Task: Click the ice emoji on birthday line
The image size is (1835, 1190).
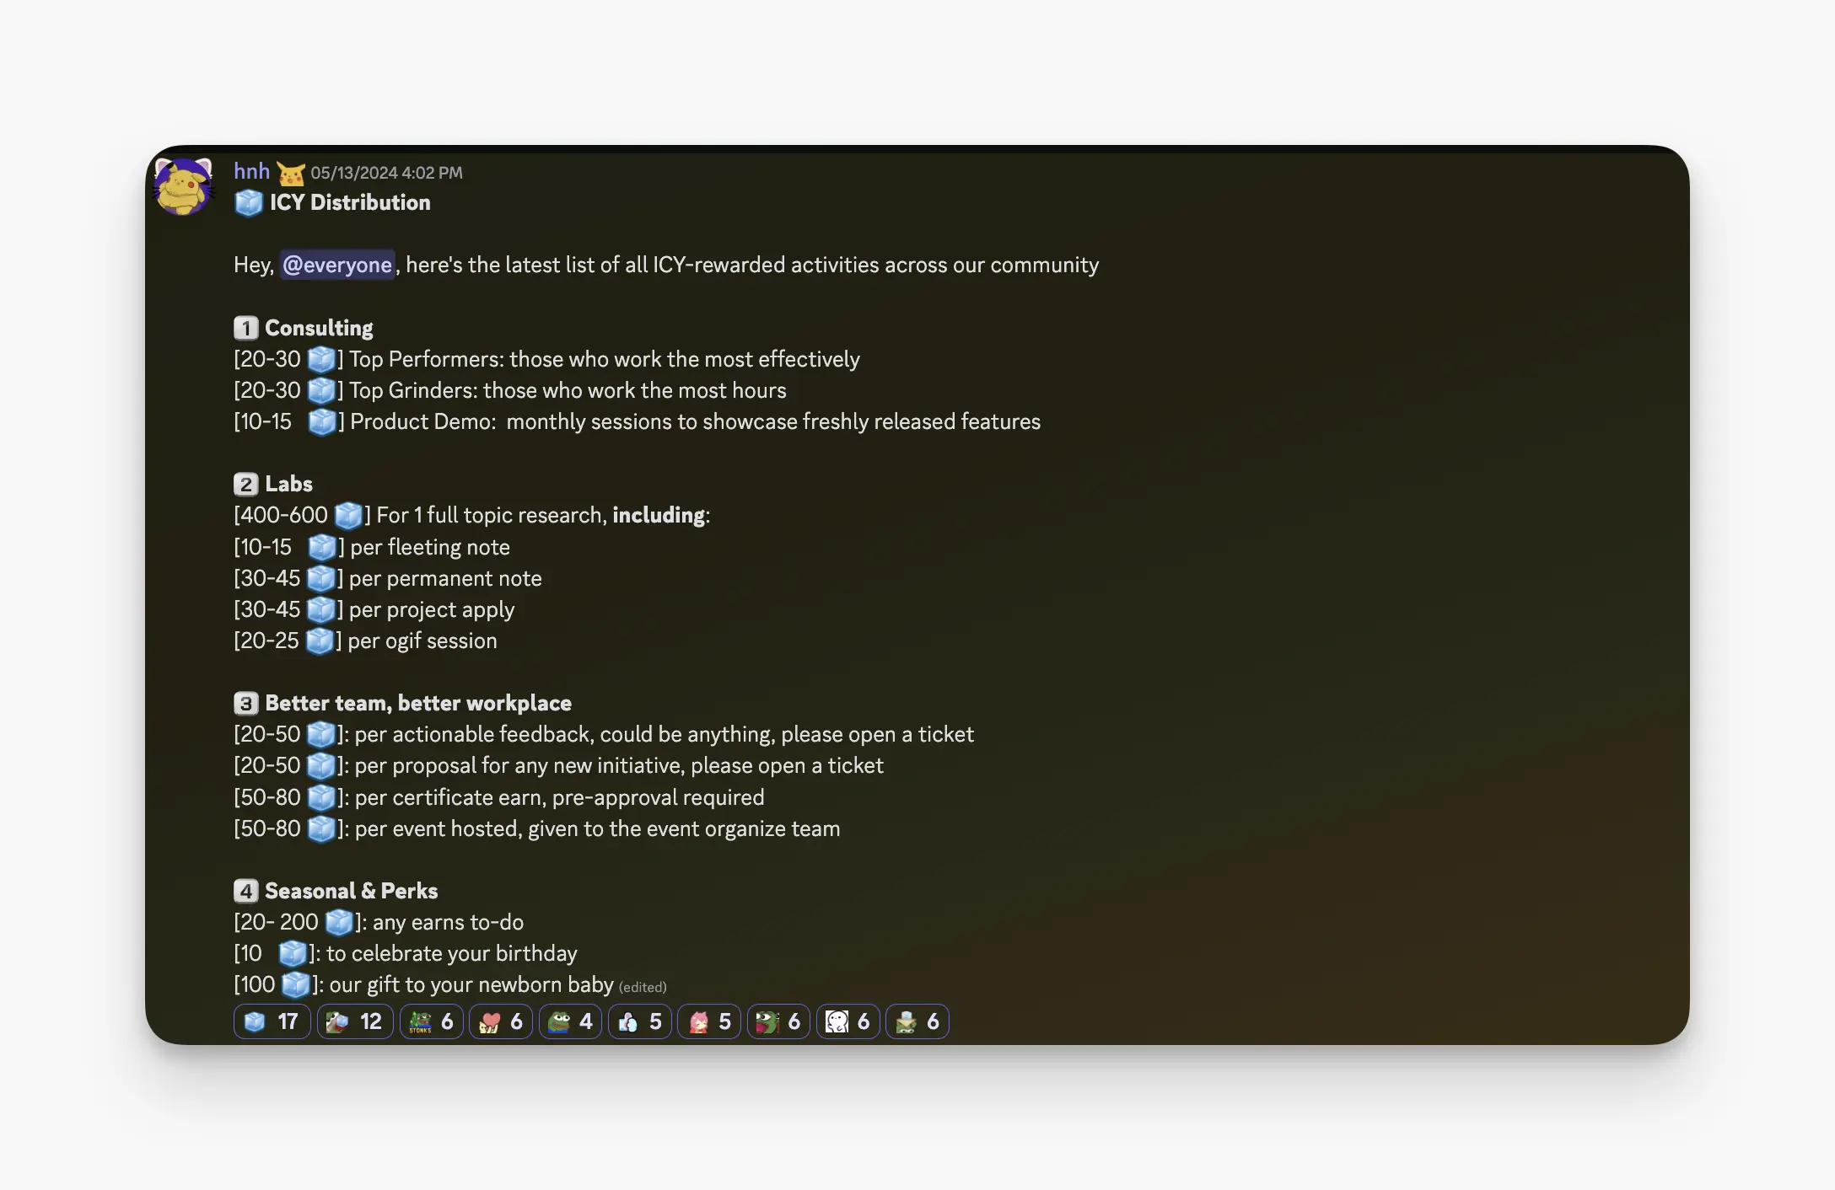Action: [293, 954]
